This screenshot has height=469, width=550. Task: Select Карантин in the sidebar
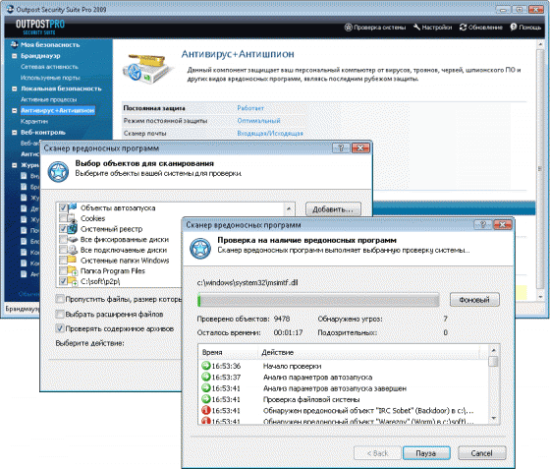coord(34,122)
